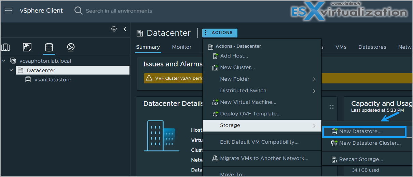Expand the New Folder submenu arrow
Image resolution: width=413 pixels, height=177 pixels.
click(314, 79)
